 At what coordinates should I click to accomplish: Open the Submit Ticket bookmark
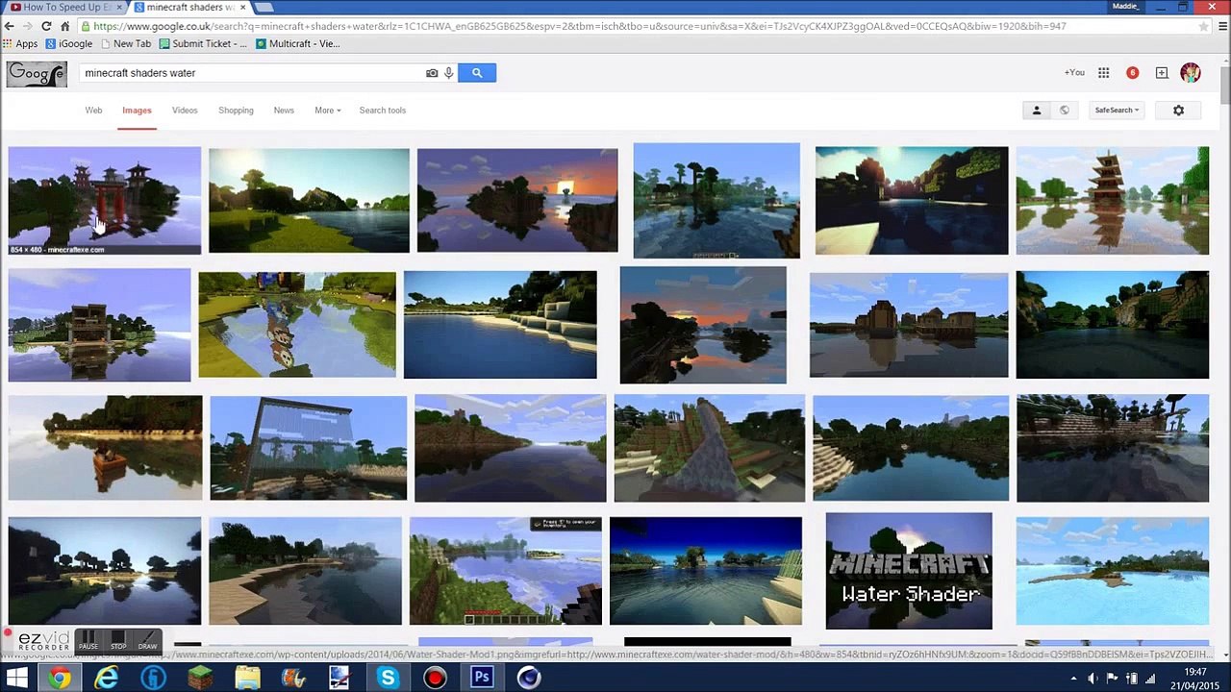203,44
